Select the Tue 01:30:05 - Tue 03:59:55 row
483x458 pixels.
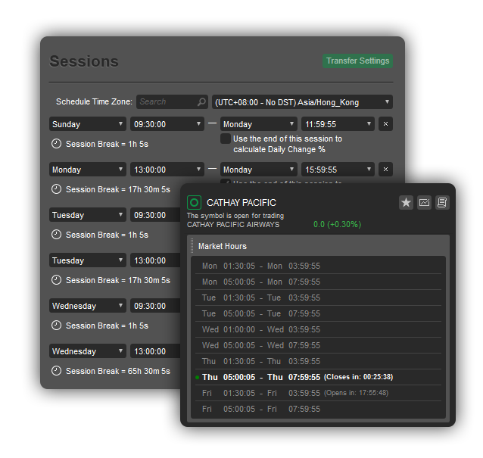coord(318,298)
